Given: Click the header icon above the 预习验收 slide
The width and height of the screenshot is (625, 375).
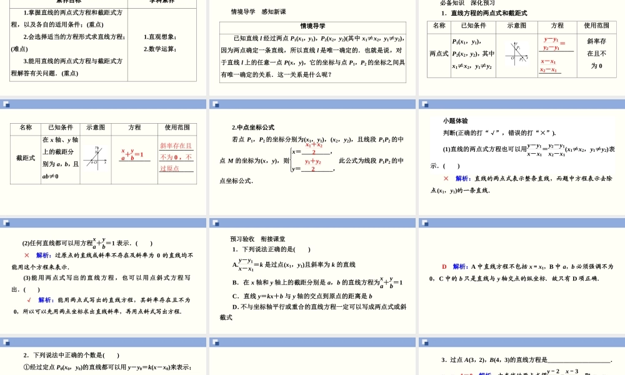Looking at the screenshot, I should tap(216, 222).
